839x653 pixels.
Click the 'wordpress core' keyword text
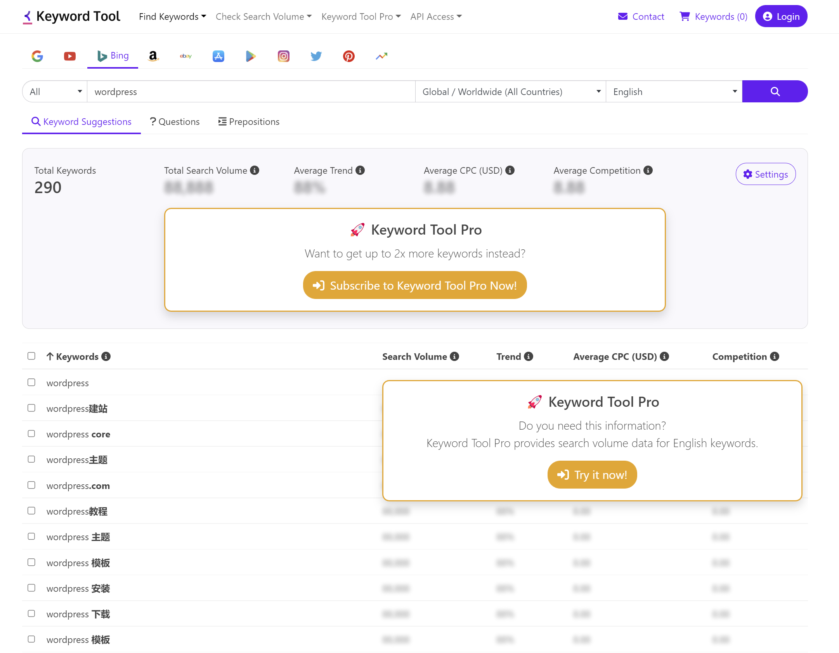coord(78,434)
